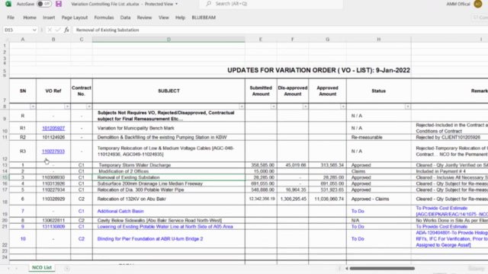This screenshot has width=488, height=274.
Task: Open the Data tab
Action: point(125,18)
